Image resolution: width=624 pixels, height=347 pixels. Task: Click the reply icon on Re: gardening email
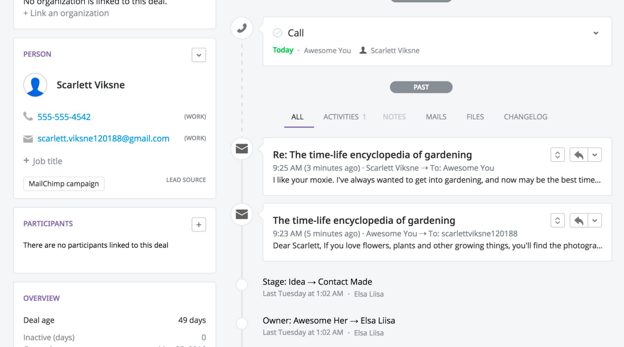(578, 155)
